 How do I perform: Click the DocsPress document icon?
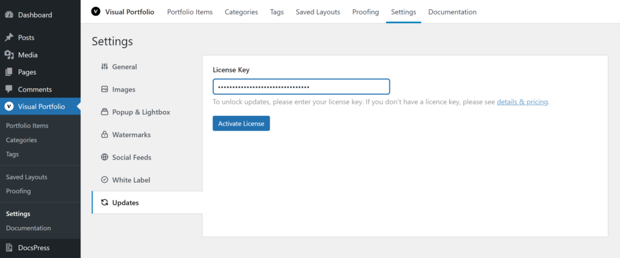9,248
